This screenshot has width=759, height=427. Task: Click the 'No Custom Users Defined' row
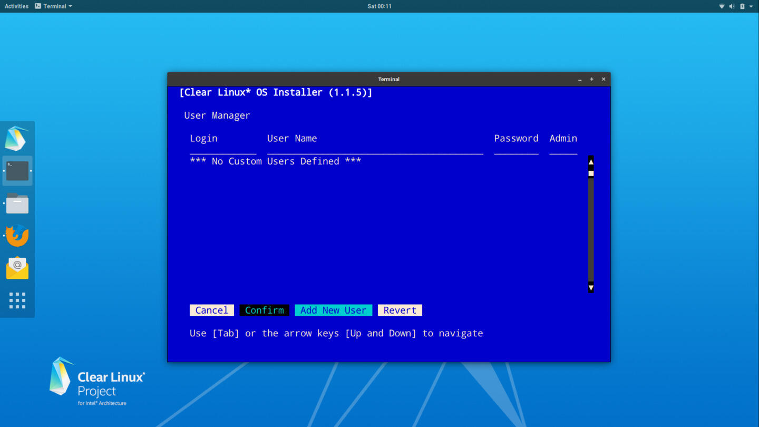click(275, 161)
